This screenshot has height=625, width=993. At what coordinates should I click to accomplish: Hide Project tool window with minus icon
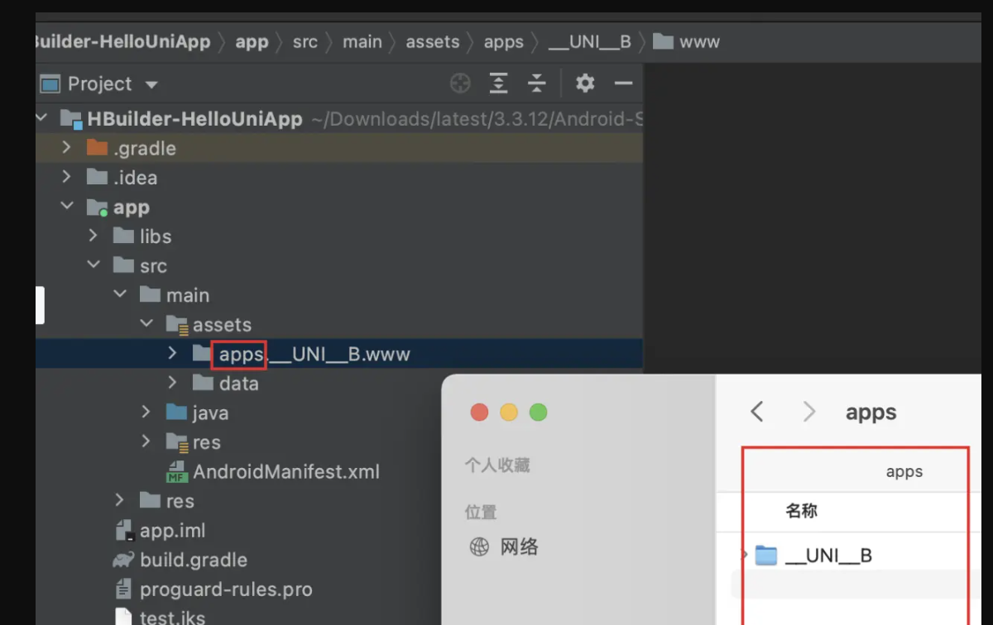[624, 83]
